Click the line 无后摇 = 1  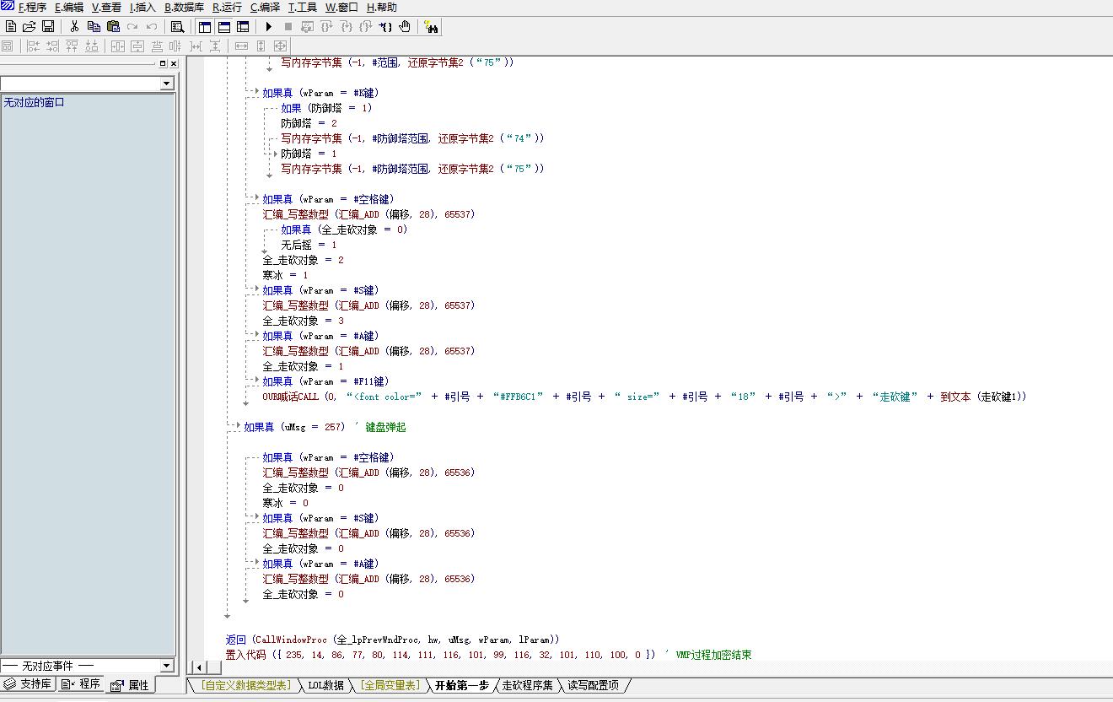tap(309, 245)
